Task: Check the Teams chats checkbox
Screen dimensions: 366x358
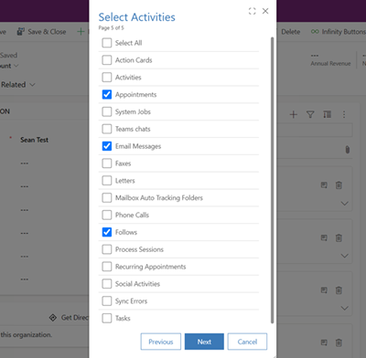Action: [x=107, y=129]
